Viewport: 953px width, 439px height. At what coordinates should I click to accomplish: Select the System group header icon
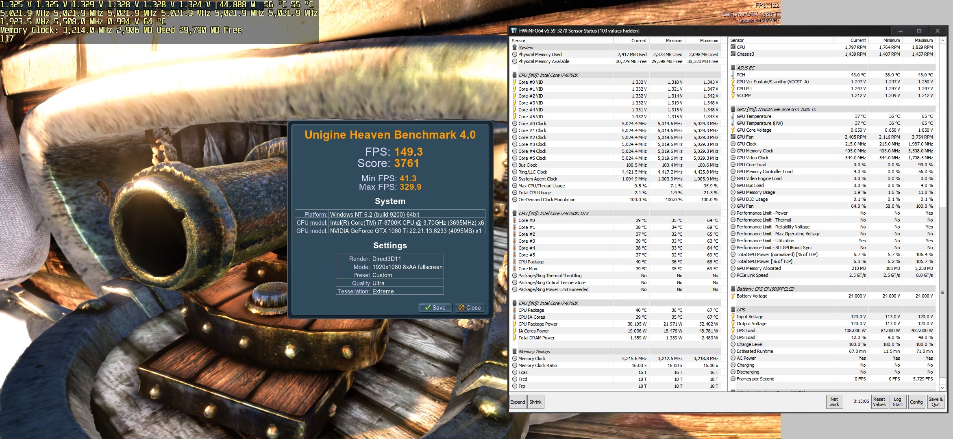coord(515,48)
